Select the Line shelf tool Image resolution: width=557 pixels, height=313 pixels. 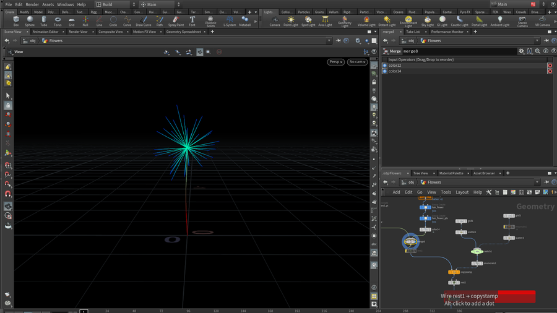click(99, 21)
